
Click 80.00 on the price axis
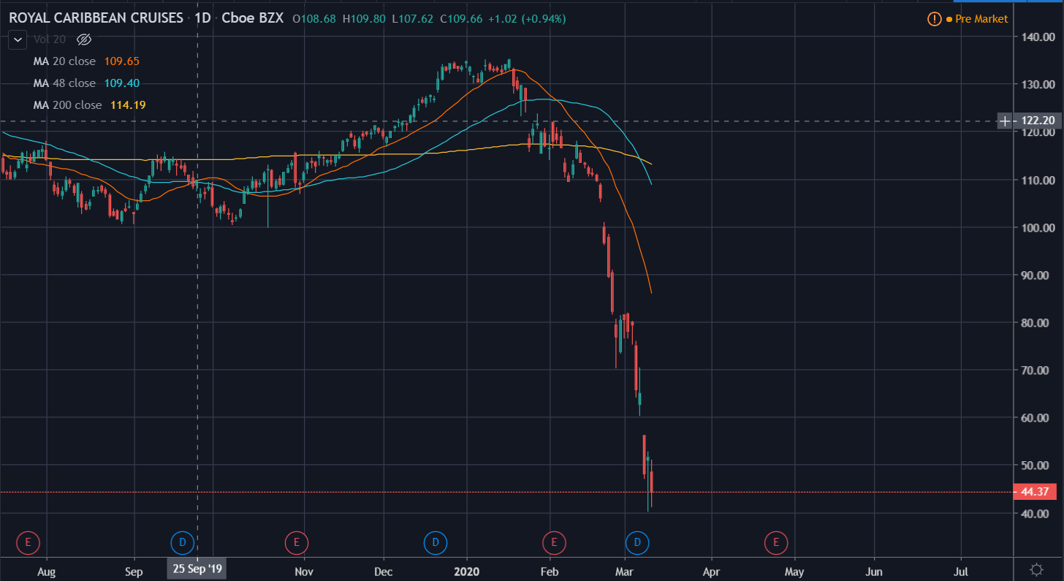point(1036,322)
